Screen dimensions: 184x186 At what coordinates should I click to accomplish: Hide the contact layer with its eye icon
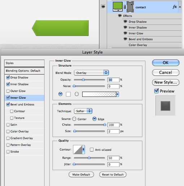point(103,6)
